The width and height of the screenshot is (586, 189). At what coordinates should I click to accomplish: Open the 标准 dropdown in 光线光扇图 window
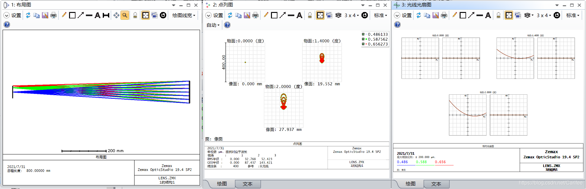point(573,15)
